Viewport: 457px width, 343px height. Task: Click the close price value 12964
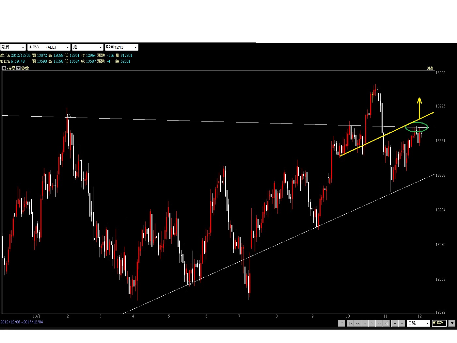tap(91, 56)
